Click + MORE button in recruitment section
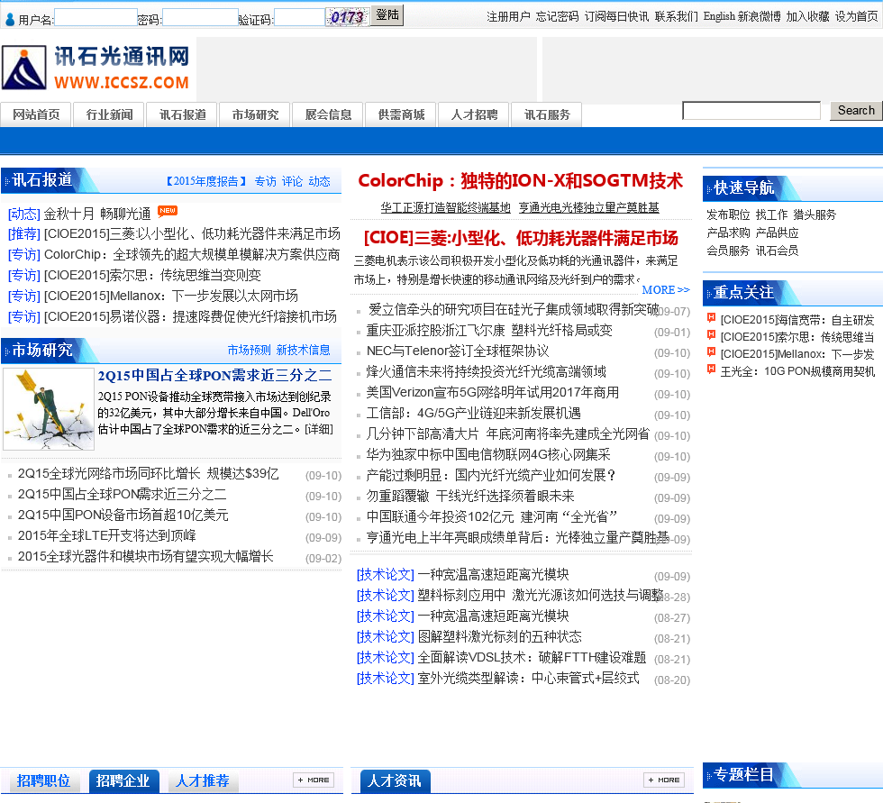 [314, 780]
